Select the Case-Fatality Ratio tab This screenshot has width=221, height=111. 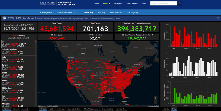coord(74,109)
